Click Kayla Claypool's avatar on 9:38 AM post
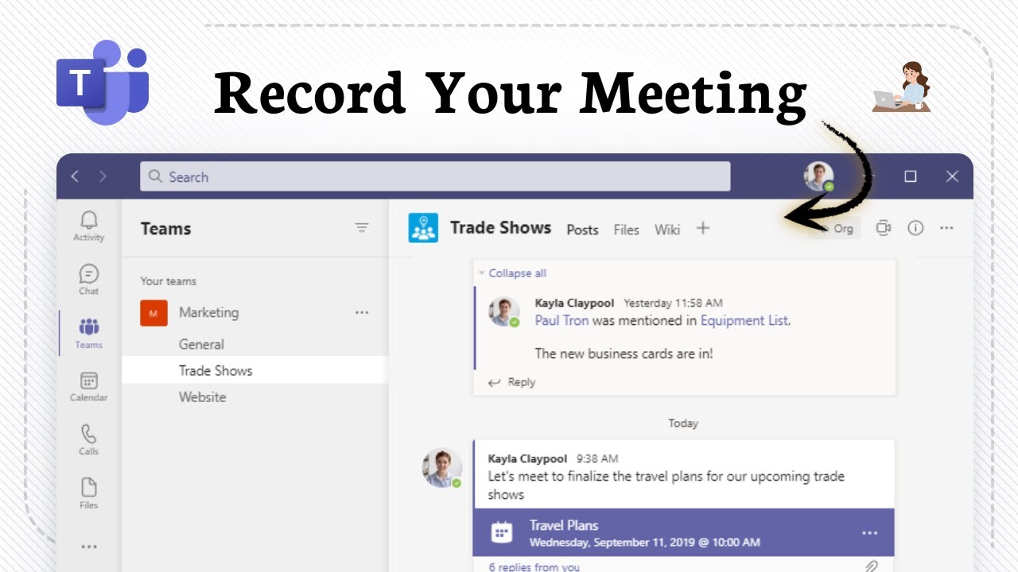The width and height of the screenshot is (1018, 572). pyautogui.click(x=442, y=468)
